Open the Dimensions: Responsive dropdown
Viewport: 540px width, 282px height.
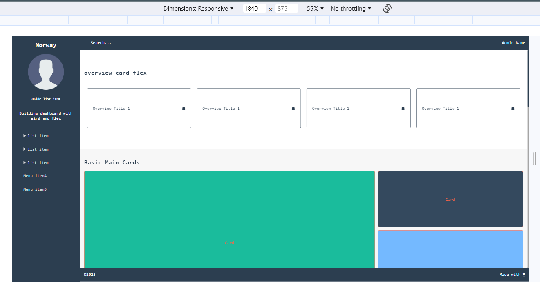199,9
